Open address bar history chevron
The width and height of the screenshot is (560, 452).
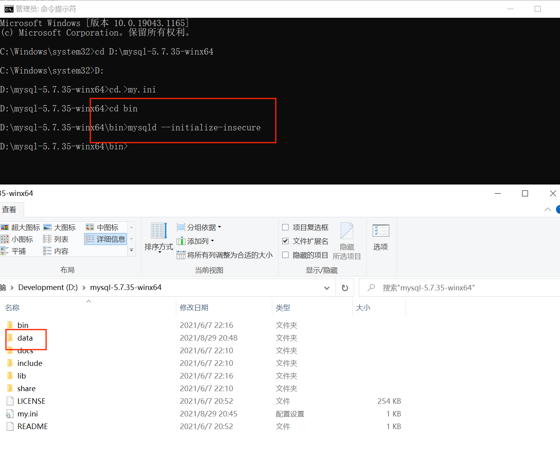(x=327, y=288)
